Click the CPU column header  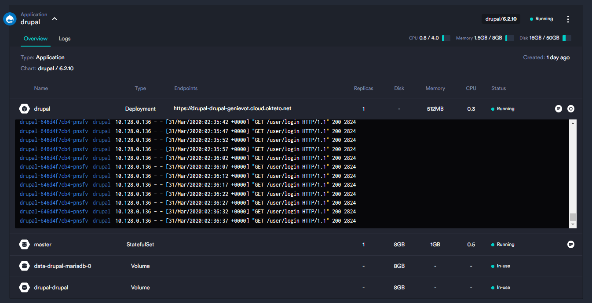point(471,88)
